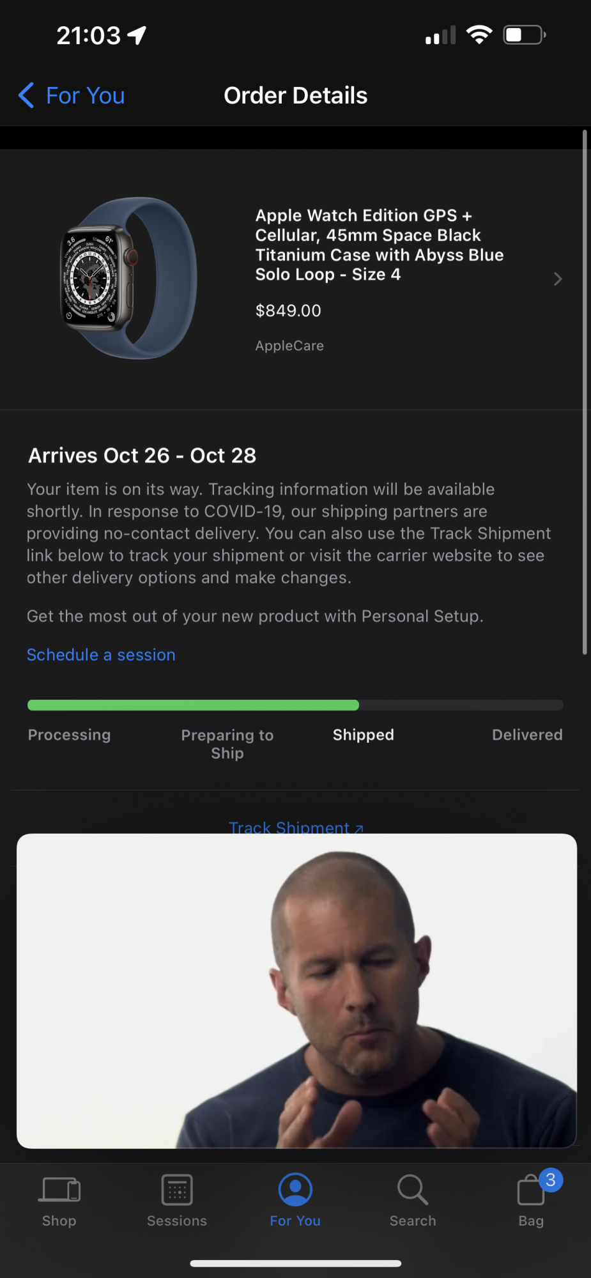Tap the Apple Watch product image
This screenshot has height=1278, width=591.
[129, 278]
